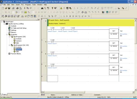Paste using the Paste toolbar icon
Image resolution: width=137 pixels, height=99 pixels.
pyautogui.click(x=31, y=8)
